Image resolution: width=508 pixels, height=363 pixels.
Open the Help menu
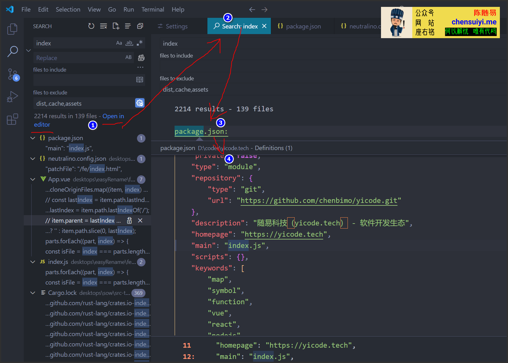[x=178, y=9]
